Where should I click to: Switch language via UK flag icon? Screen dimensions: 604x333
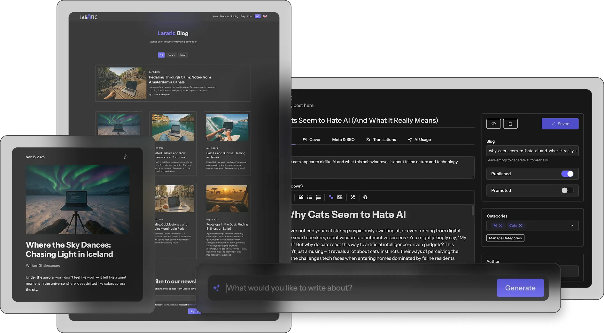click(265, 16)
